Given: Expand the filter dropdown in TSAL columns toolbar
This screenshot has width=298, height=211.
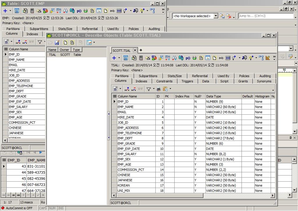Looking at the screenshot, I should (154, 89).
